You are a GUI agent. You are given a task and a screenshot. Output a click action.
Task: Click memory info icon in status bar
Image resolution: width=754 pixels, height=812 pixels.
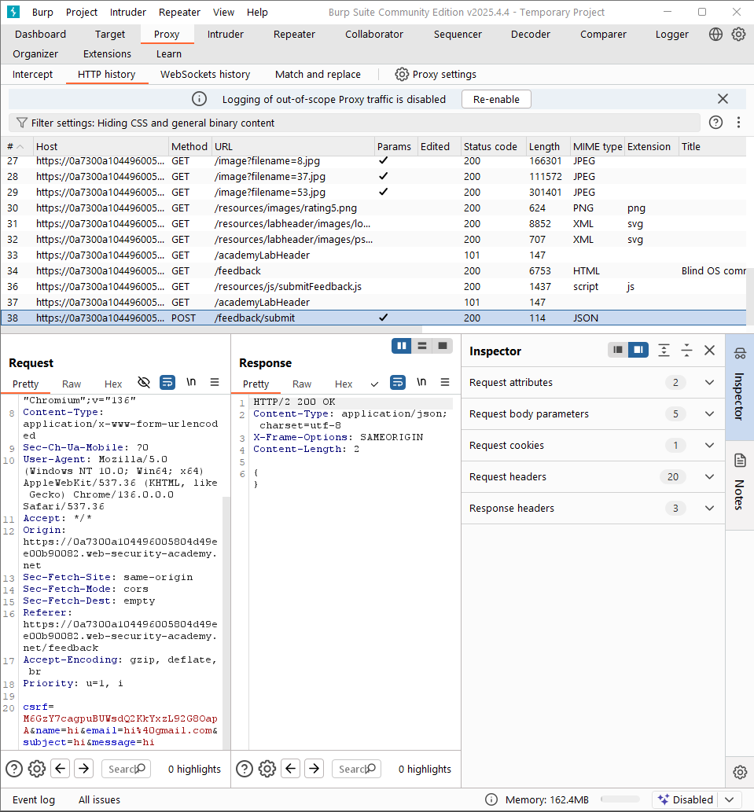point(491,799)
